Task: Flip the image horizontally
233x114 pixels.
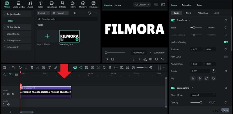Action: (x=193, y=79)
